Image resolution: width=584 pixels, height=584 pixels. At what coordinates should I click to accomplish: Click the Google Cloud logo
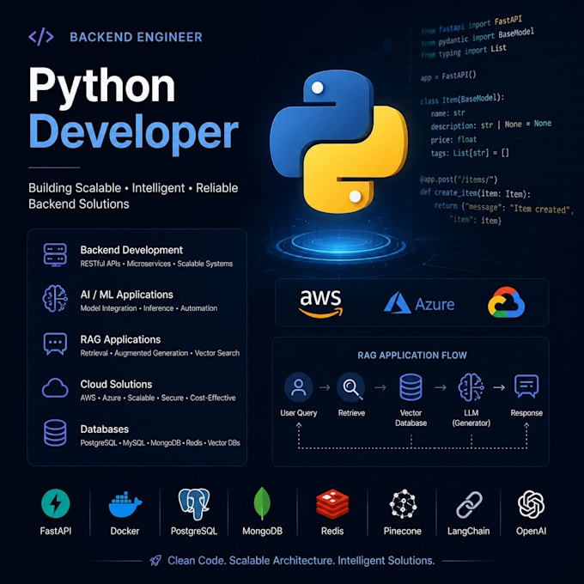click(506, 302)
